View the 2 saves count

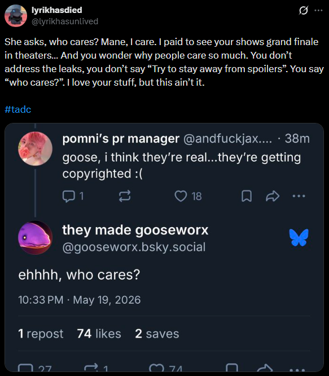[157, 334]
